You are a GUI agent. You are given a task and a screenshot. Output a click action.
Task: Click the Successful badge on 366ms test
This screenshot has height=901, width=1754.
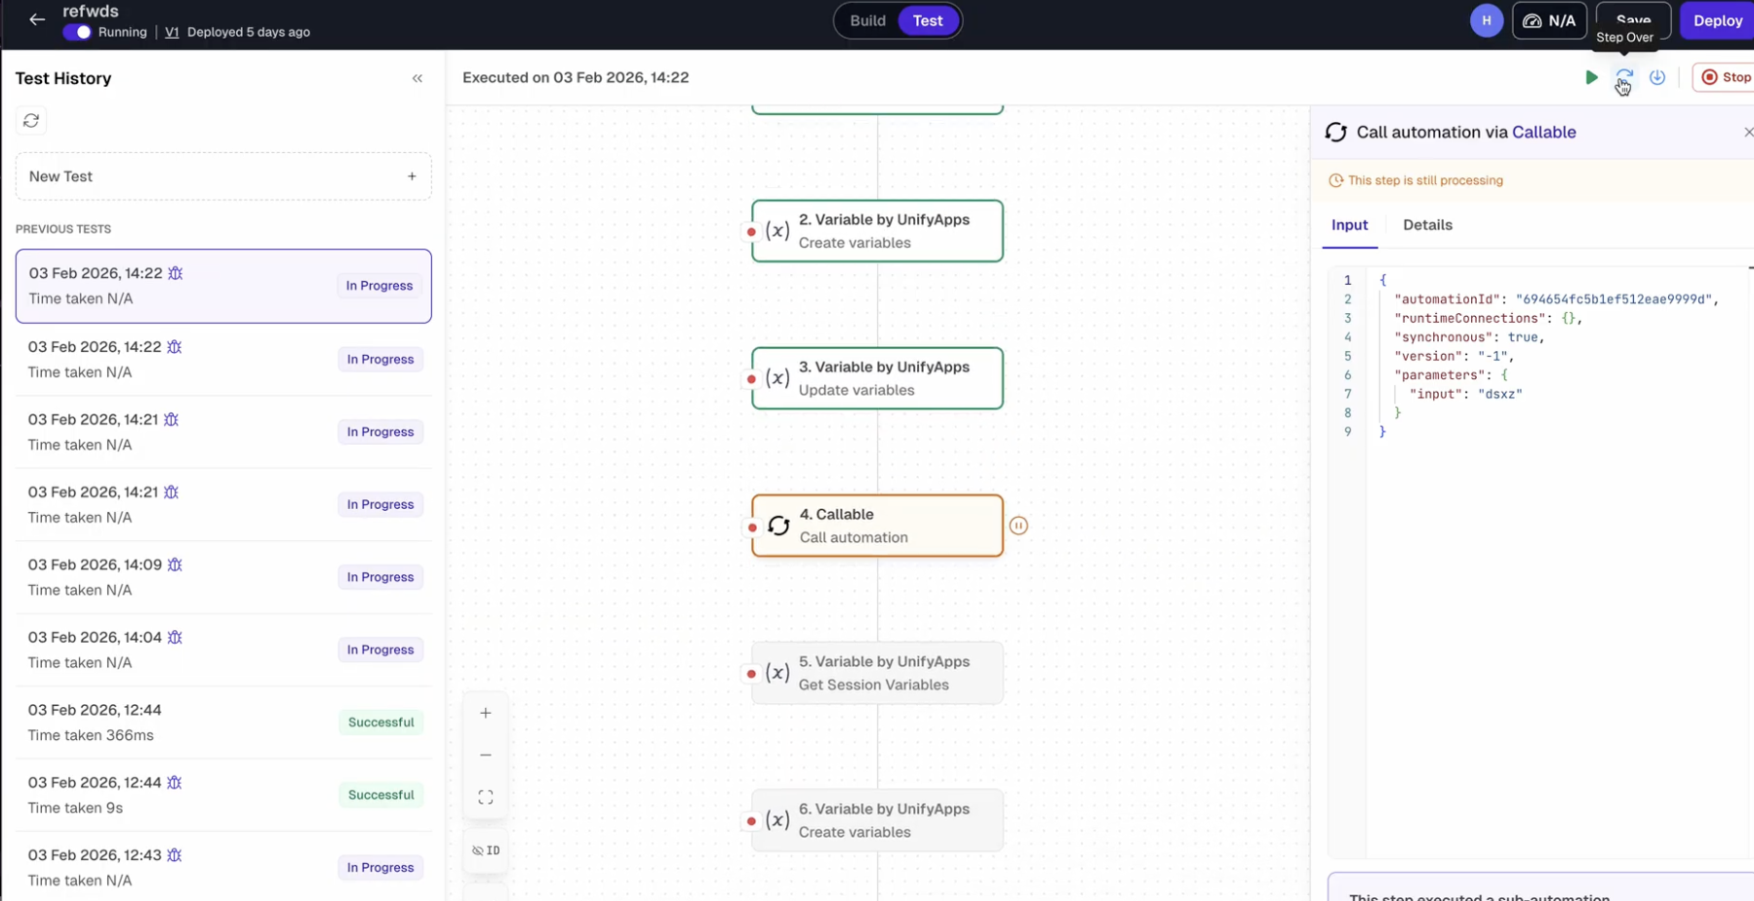click(x=380, y=723)
